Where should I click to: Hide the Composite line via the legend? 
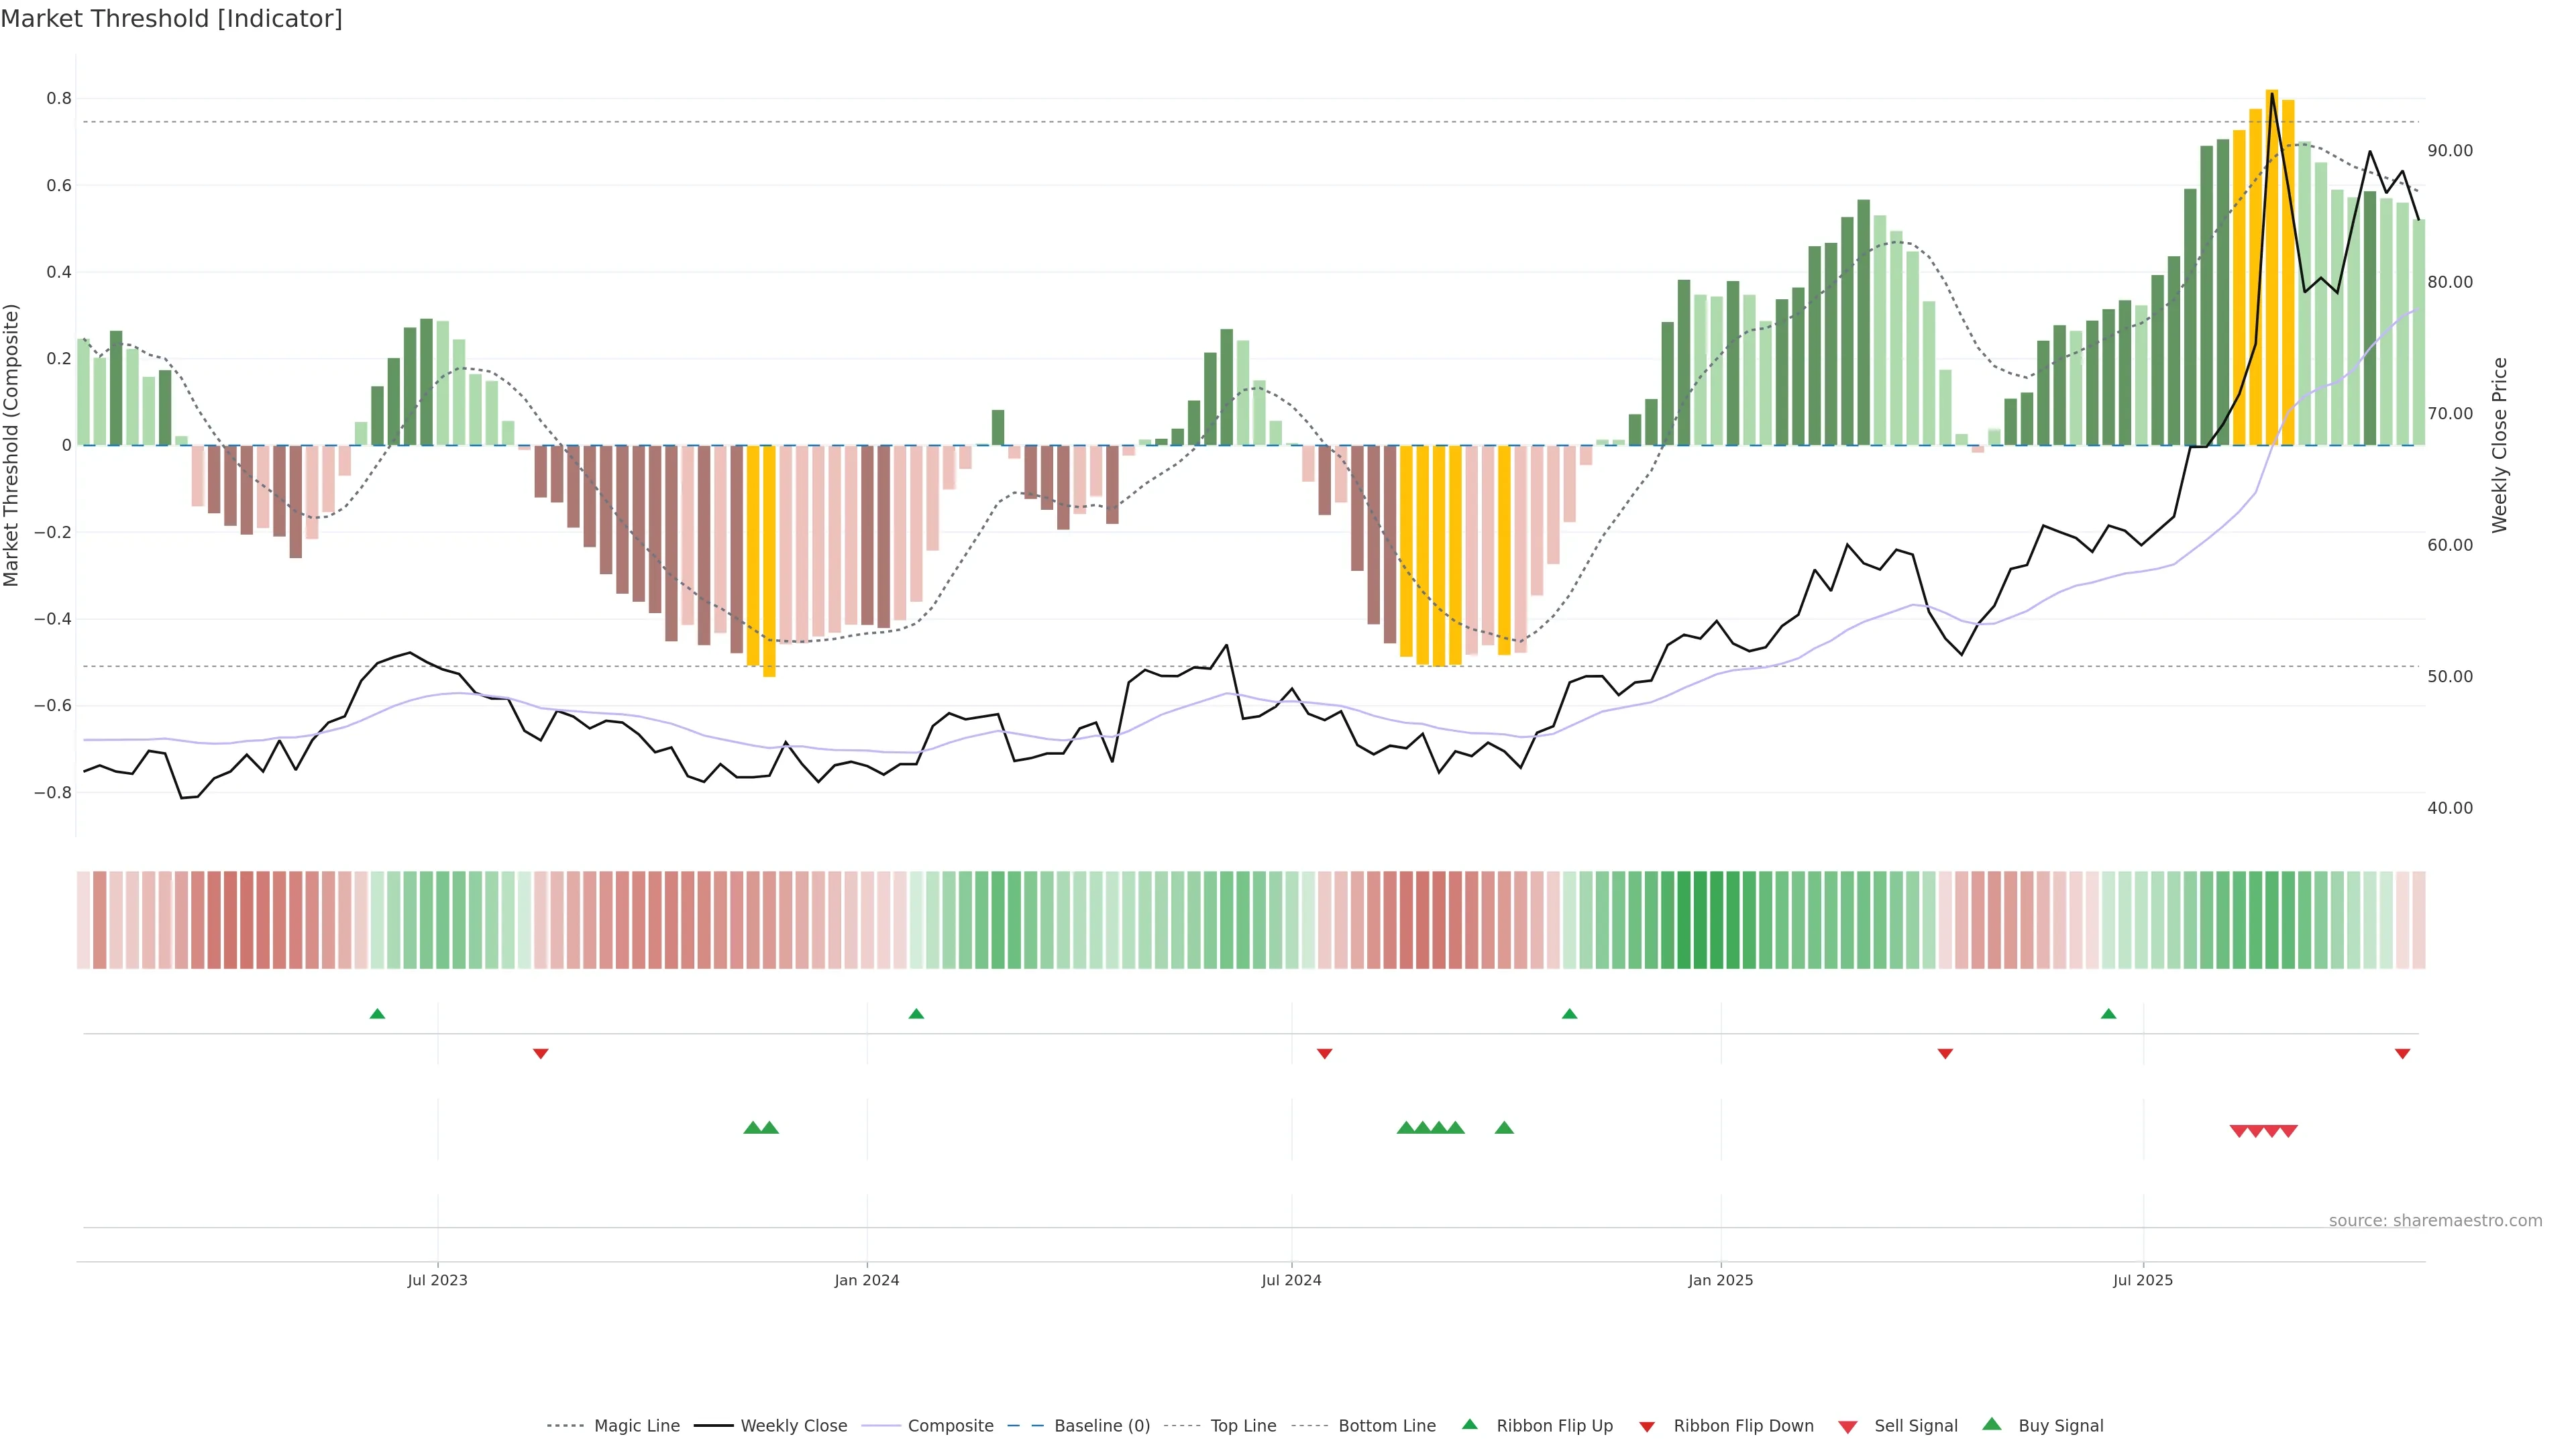tap(950, 1426)
